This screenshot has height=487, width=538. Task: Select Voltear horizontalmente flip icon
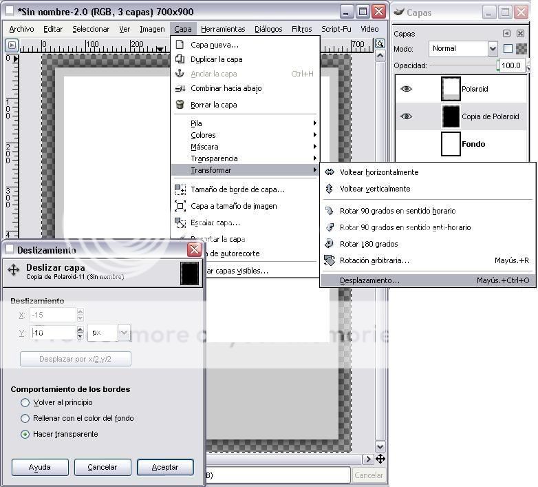pos(330,172)
